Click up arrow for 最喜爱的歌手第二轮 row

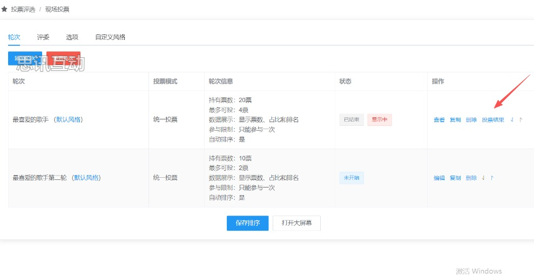(x=492, y=178)
